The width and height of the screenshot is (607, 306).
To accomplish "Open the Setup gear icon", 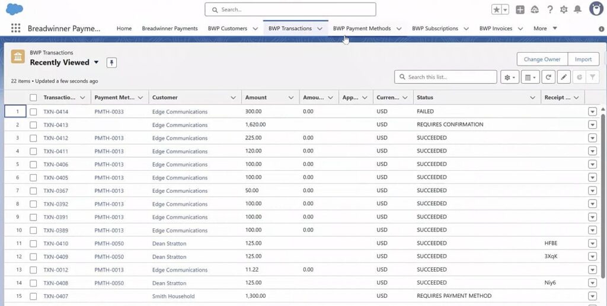I will tap(564, 9).
